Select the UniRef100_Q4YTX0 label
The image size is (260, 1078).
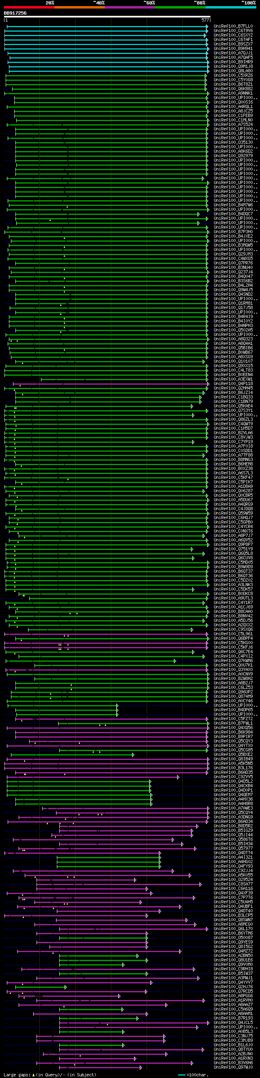233,745
